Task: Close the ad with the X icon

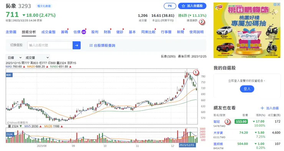Action: [279, 4]
